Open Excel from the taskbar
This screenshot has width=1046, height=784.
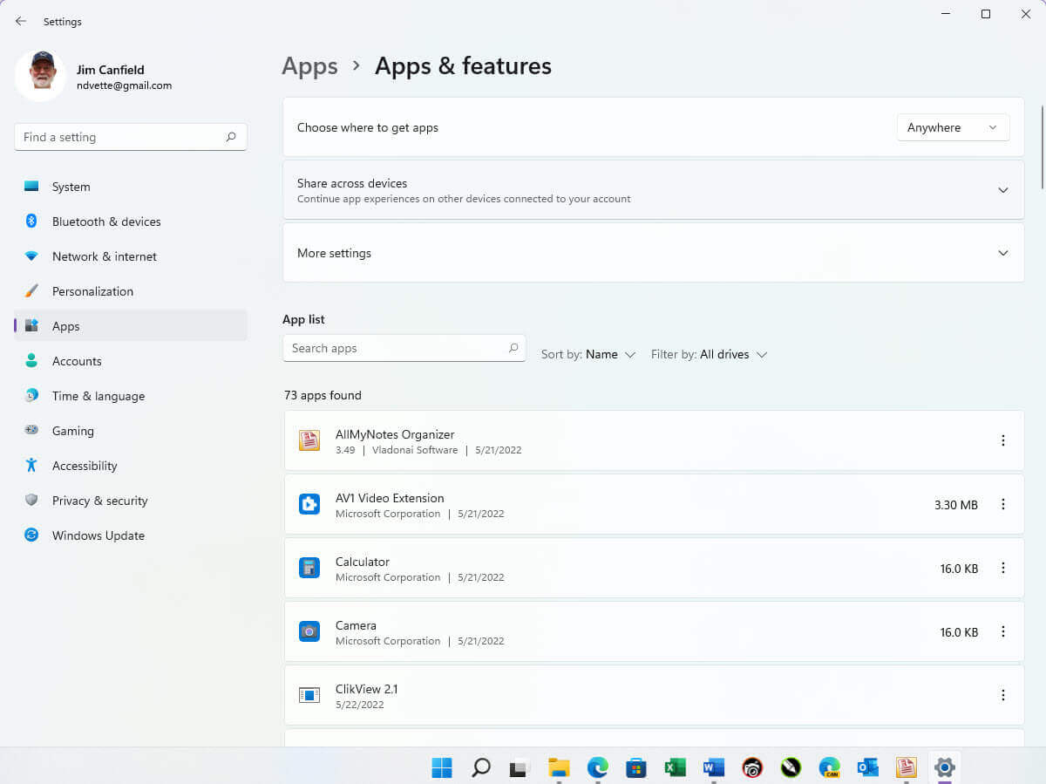(x=675, y=767)
